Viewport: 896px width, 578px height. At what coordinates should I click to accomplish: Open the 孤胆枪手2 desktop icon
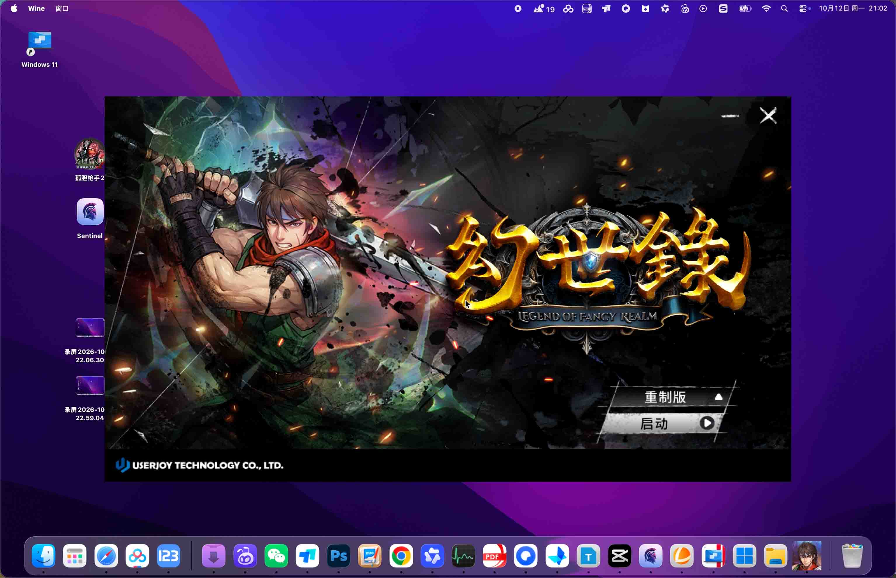pos(89,159)
